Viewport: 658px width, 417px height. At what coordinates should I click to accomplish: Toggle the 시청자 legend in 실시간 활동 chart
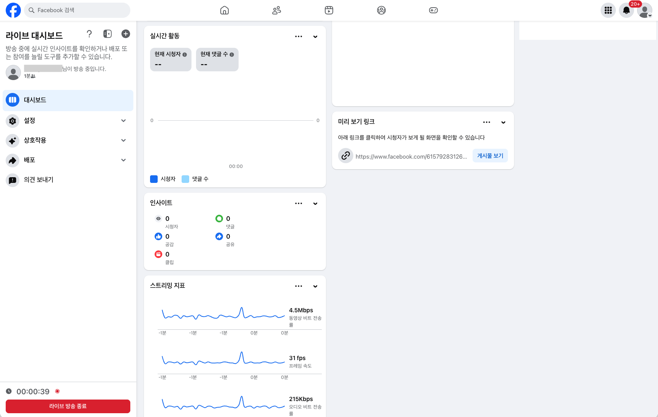(163, 179)
